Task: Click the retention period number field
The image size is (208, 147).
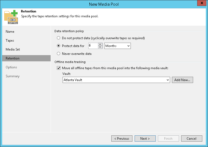Action: click(x=93, y=46)
